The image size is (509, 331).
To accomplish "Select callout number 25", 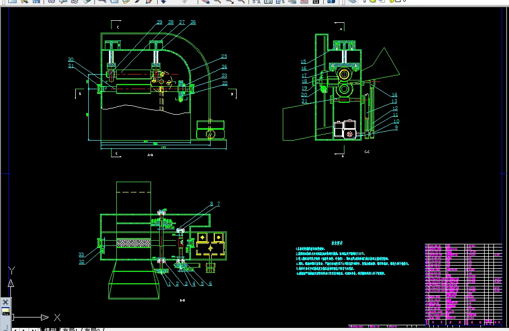I will pyautogui.click(x=224, y=57).
